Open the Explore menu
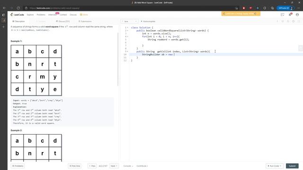This screenshot has height=170, width=303. [30, 15]
